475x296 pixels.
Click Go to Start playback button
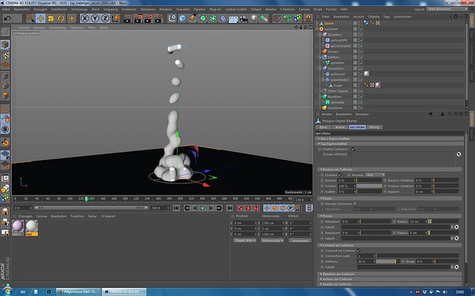(x=176, y=208)
